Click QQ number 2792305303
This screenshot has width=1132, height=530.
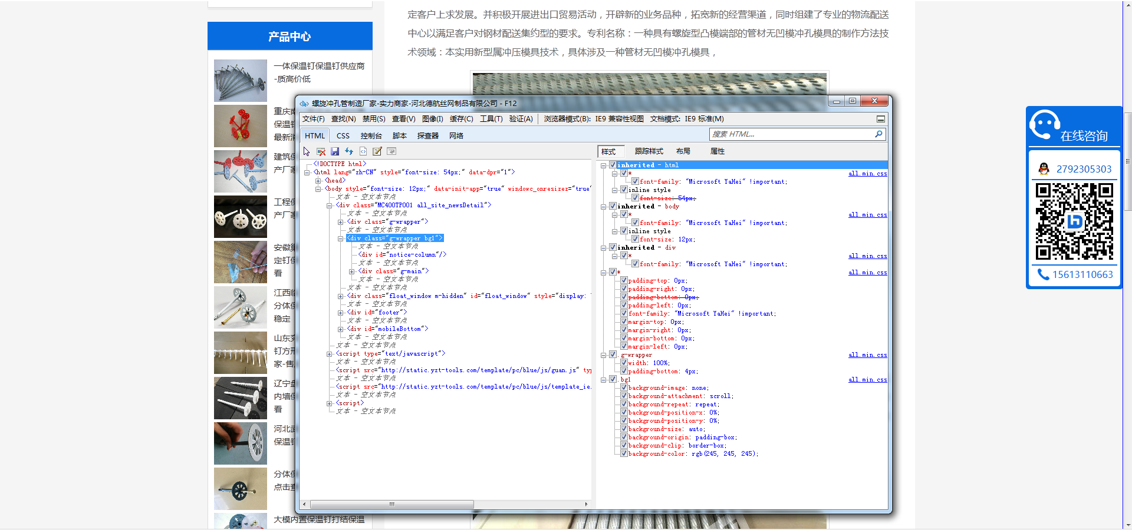(1084, 169)
